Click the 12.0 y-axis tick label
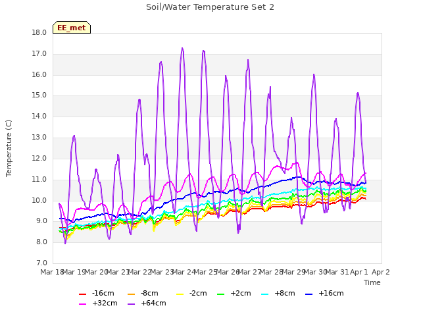The width and height of the screenshot is (421, 316). coord(39,158)
